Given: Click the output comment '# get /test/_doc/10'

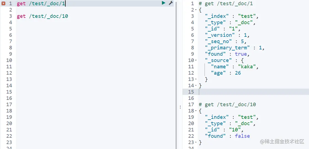Looking at the screenshot, I should click(227, 105).
